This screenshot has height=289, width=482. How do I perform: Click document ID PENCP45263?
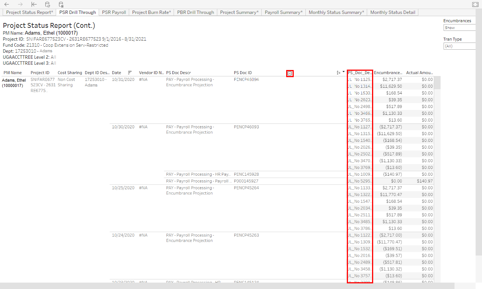(246, 235)
